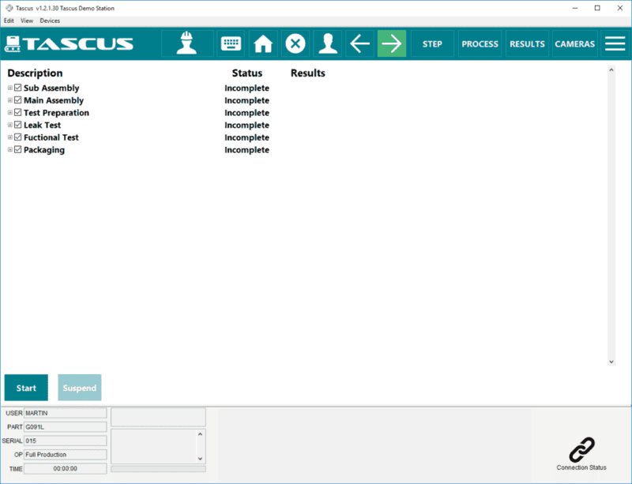
Task: Select the Leak Test row label
Action: tap(43, 125)
